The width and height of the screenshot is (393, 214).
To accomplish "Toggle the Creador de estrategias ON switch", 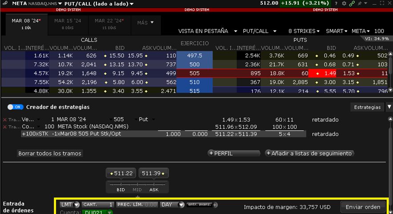I will (x=16, y=107).
